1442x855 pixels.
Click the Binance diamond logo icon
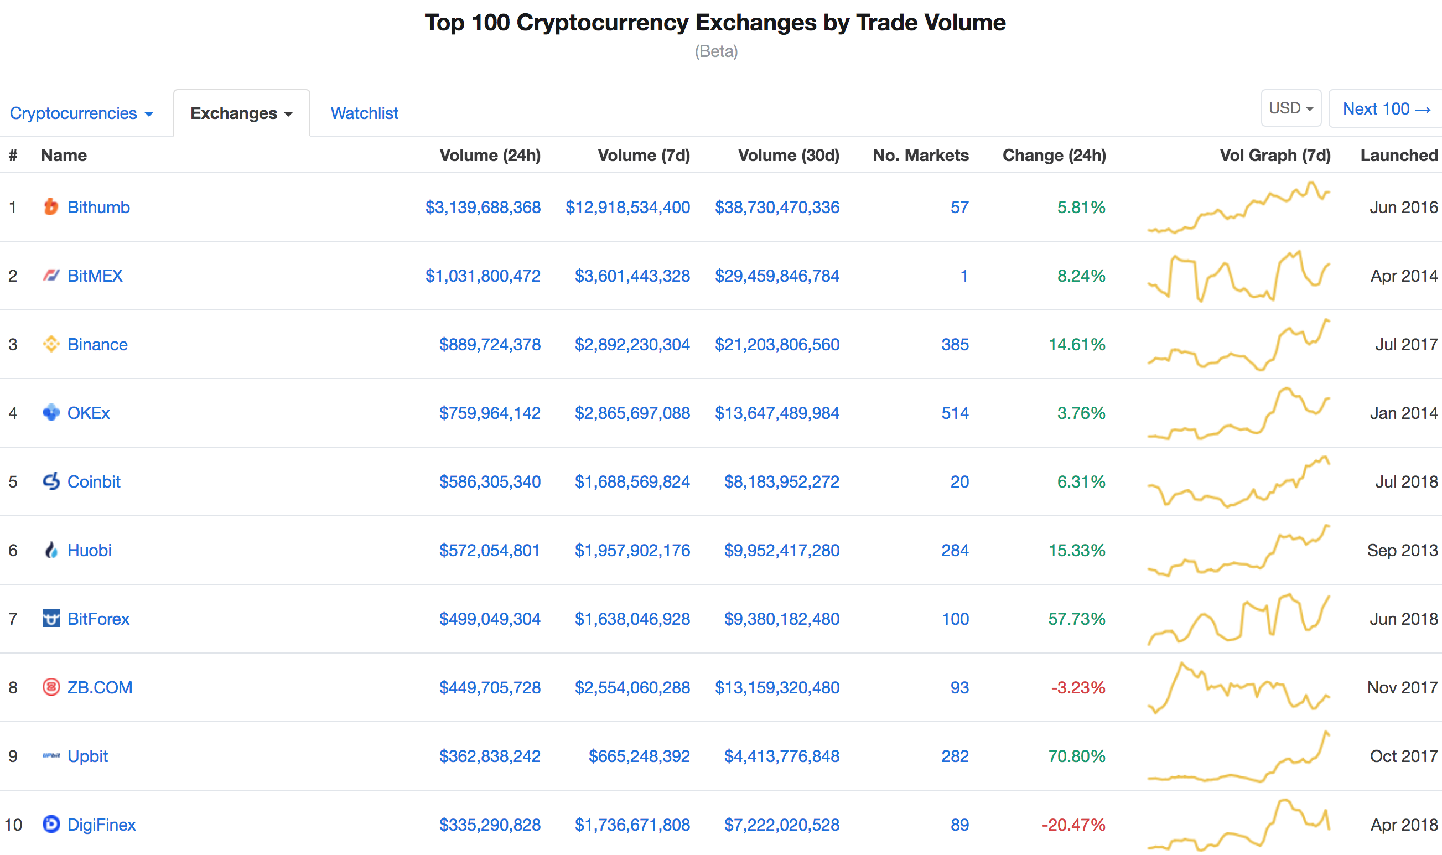point(51,344)
